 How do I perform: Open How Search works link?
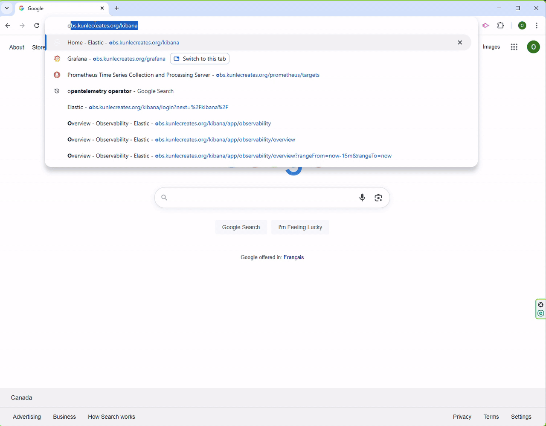pyautogui.click(x=112, y=417)
